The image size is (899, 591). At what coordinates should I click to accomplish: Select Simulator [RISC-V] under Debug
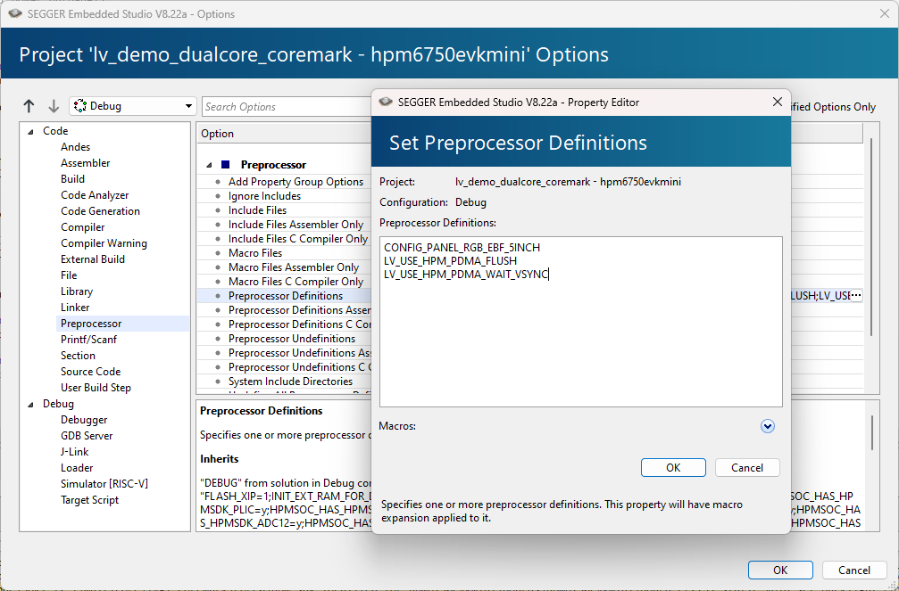(104, 484)
